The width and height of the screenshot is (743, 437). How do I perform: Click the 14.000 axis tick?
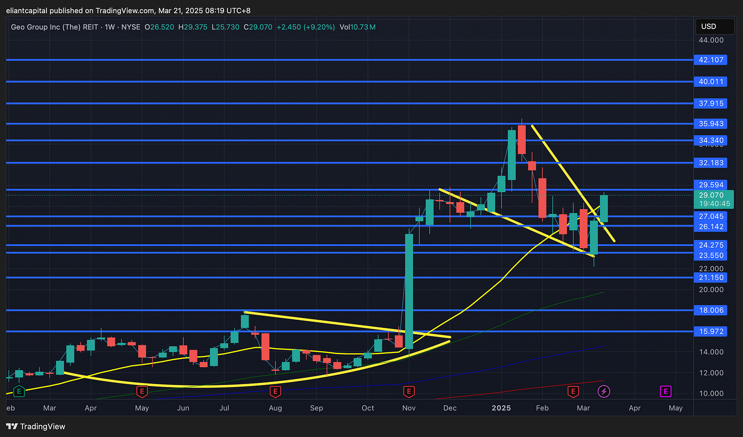711,352
